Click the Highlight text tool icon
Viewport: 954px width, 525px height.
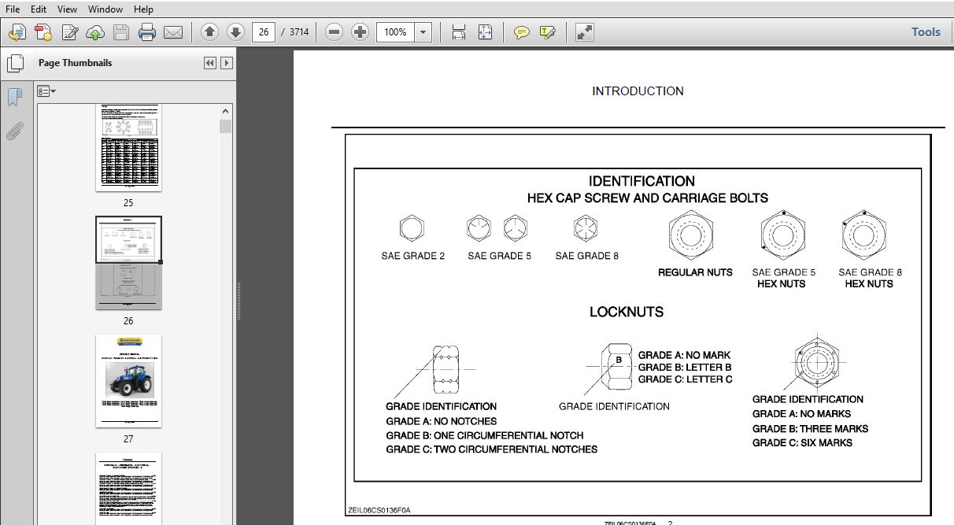click(x=548, y=32)
